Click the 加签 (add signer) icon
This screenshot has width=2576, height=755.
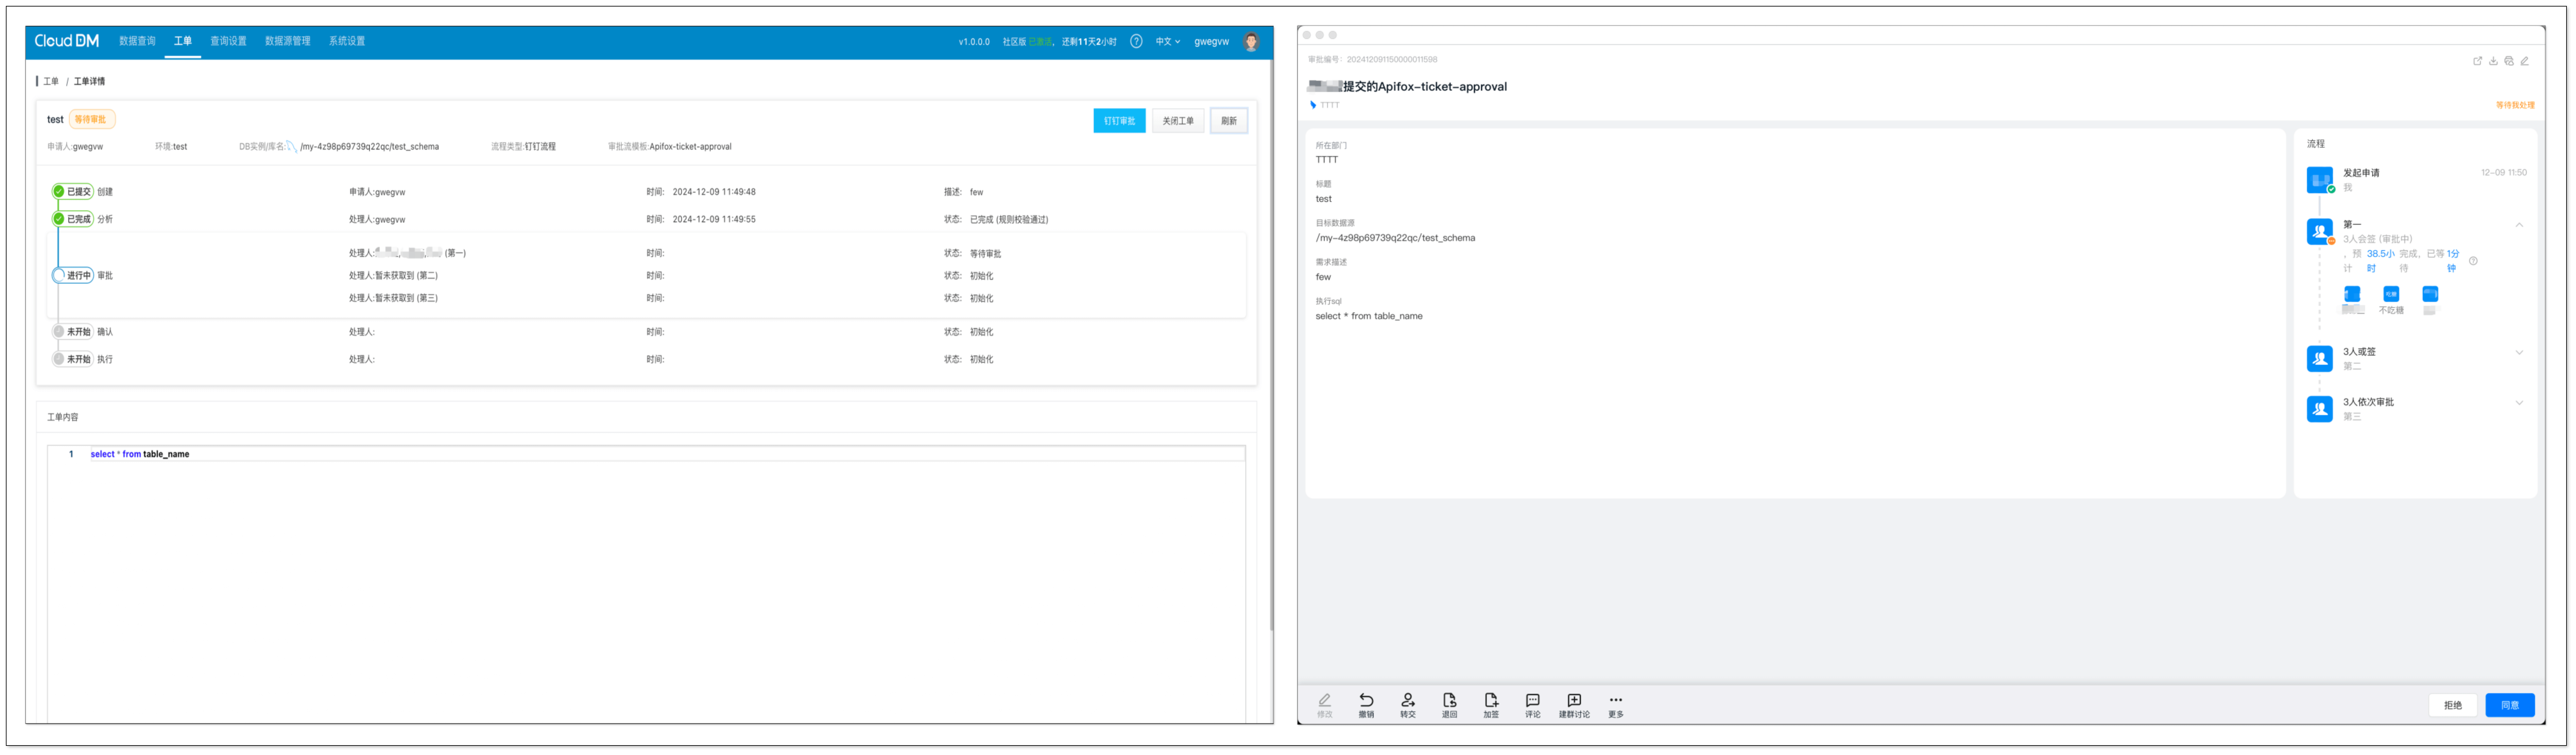[x=1491, y=701]
